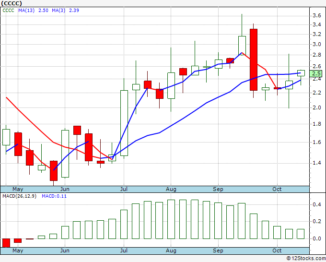Click the 3.4 price axis label
326x262 pixels.
point(316,25)
